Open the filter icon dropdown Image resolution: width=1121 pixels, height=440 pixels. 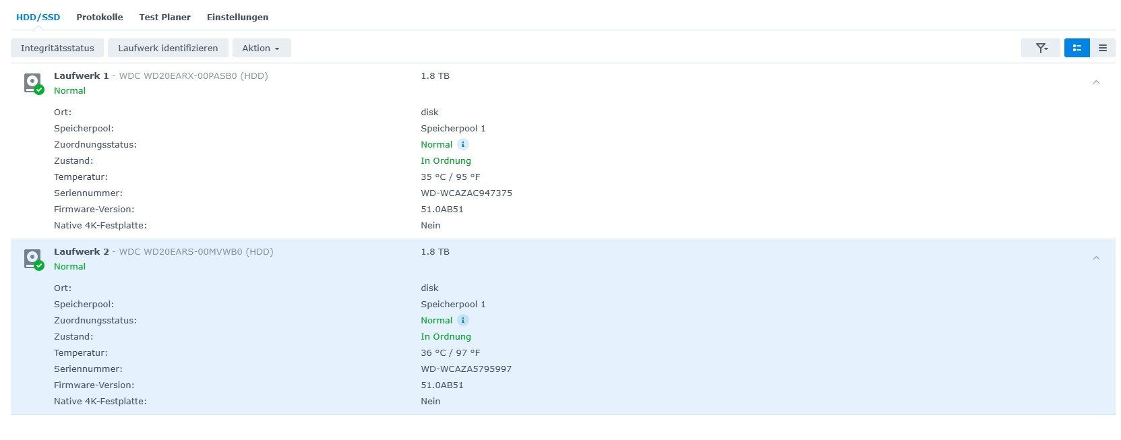[1041, 48]
